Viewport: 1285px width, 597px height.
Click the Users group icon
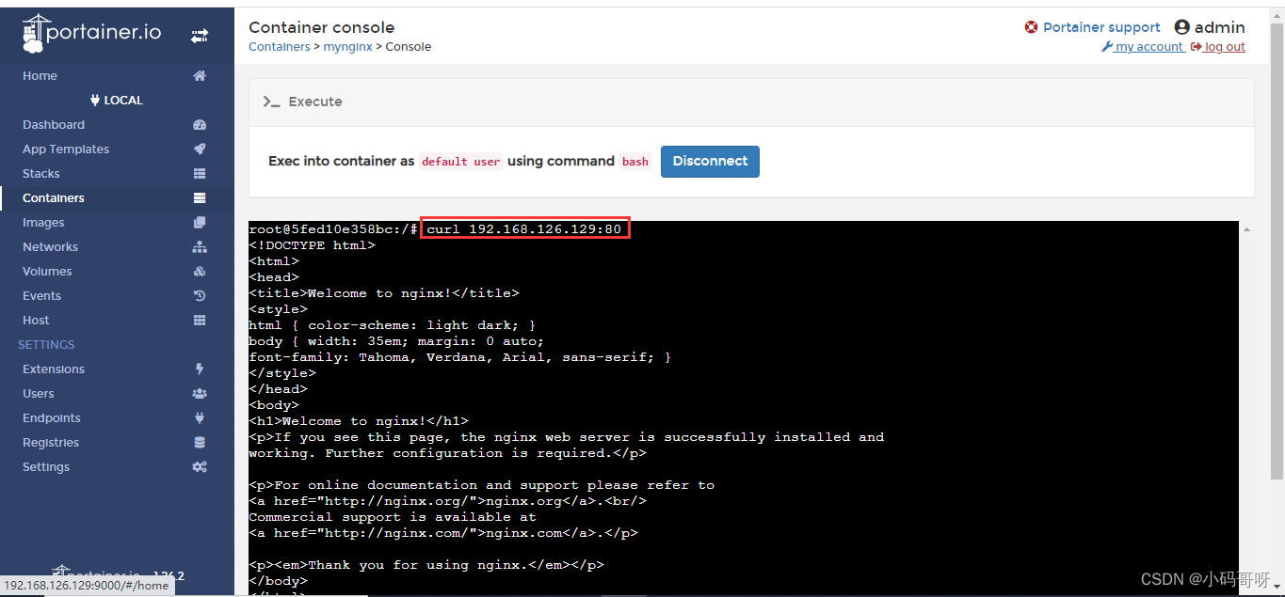[200, 394]
